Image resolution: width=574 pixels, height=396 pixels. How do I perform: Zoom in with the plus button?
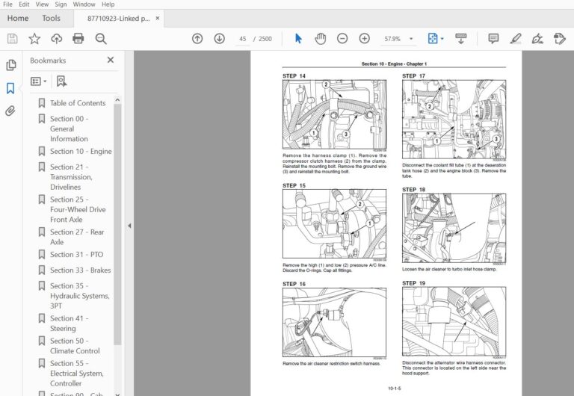[x=364, y=38]
